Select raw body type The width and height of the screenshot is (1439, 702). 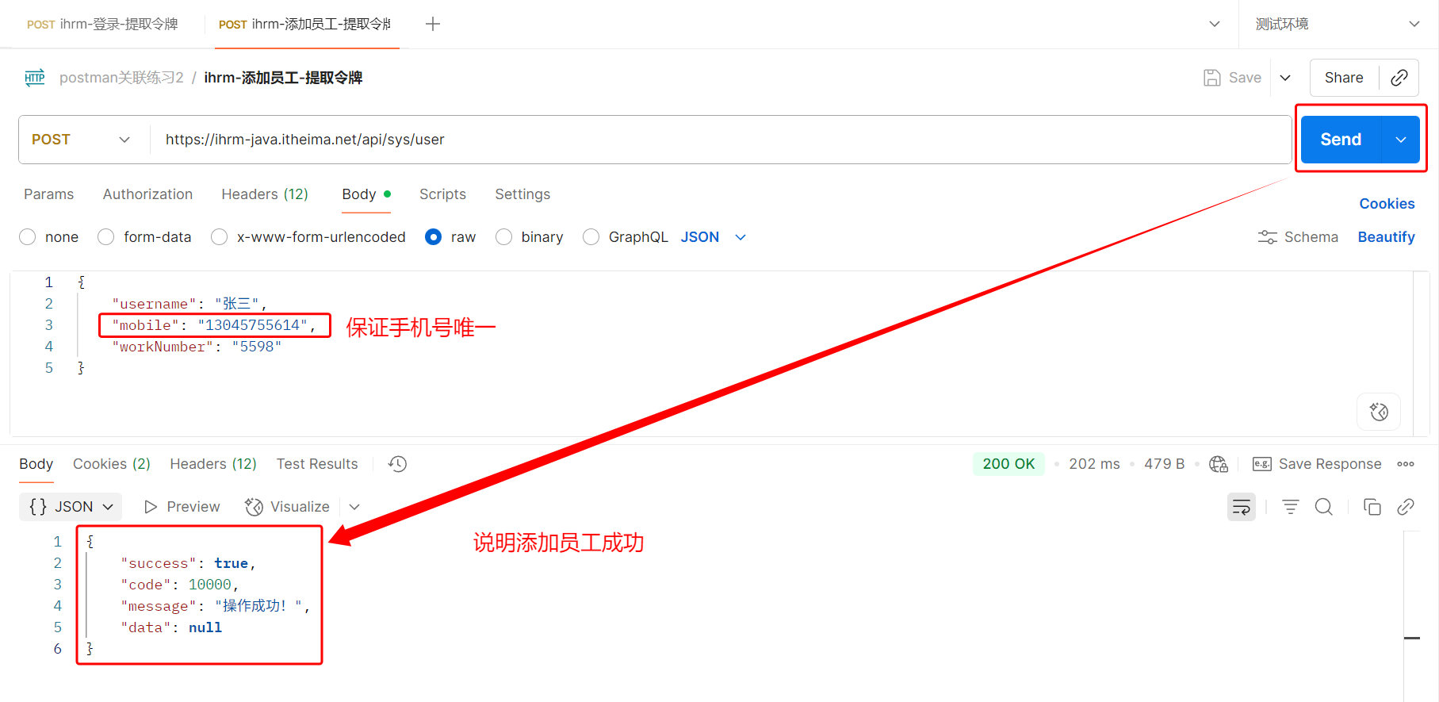point(433,237)
